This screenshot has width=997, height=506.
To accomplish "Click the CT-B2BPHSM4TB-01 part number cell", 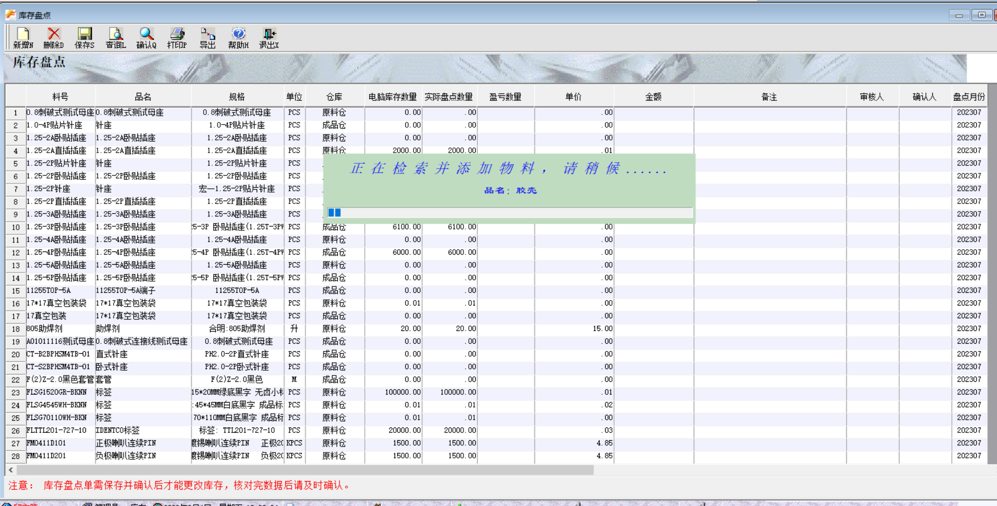I will click(60, 354).
